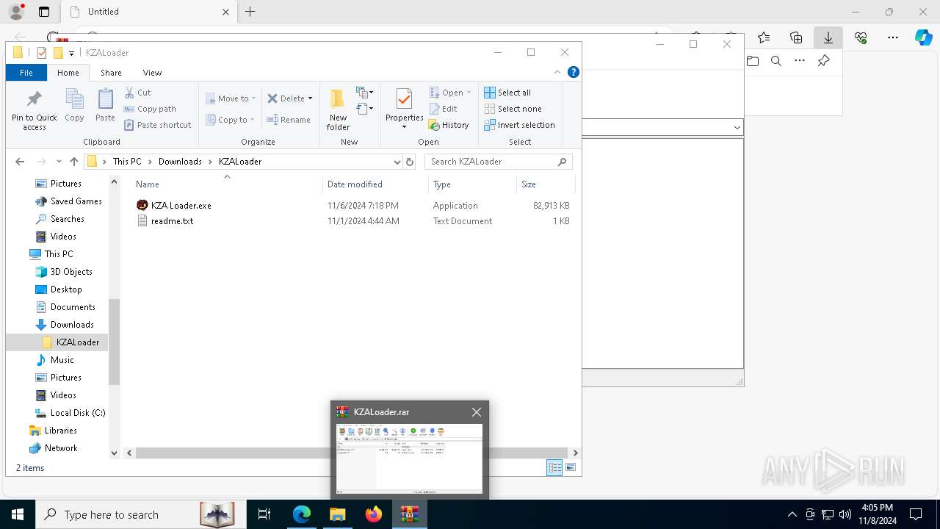The width and height of the screenshot is (940, 529).
Task: Collapse the ribbon with the chevron
Action: [557, 72]
